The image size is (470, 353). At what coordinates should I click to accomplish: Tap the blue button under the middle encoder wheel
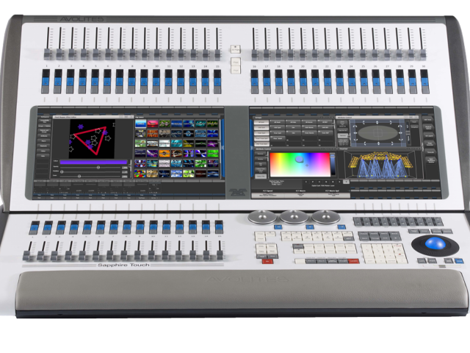pos(310,227)
